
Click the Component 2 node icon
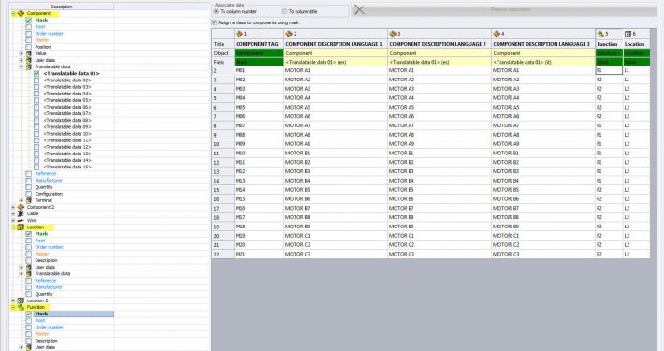21,207
